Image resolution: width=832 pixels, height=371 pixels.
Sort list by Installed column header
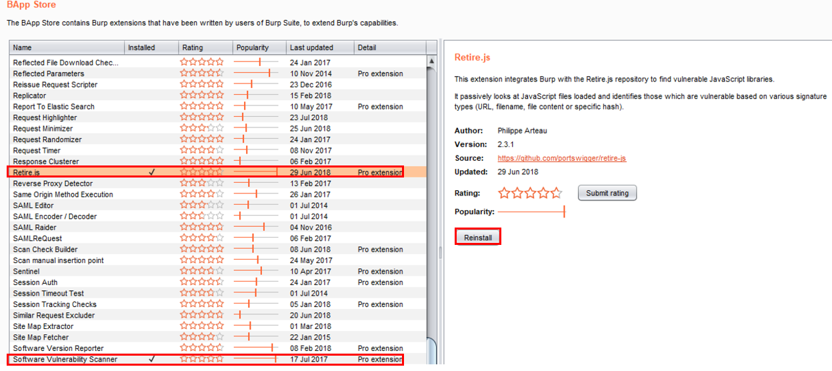pyautogui.click(x=151, y=48)
